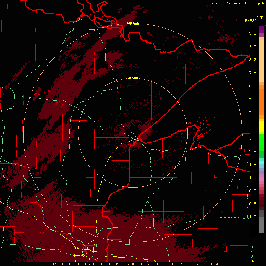Click the -1.3 value on the color scale
The image size is (266, 266).
pyautogui.click(x=252, y=217)
